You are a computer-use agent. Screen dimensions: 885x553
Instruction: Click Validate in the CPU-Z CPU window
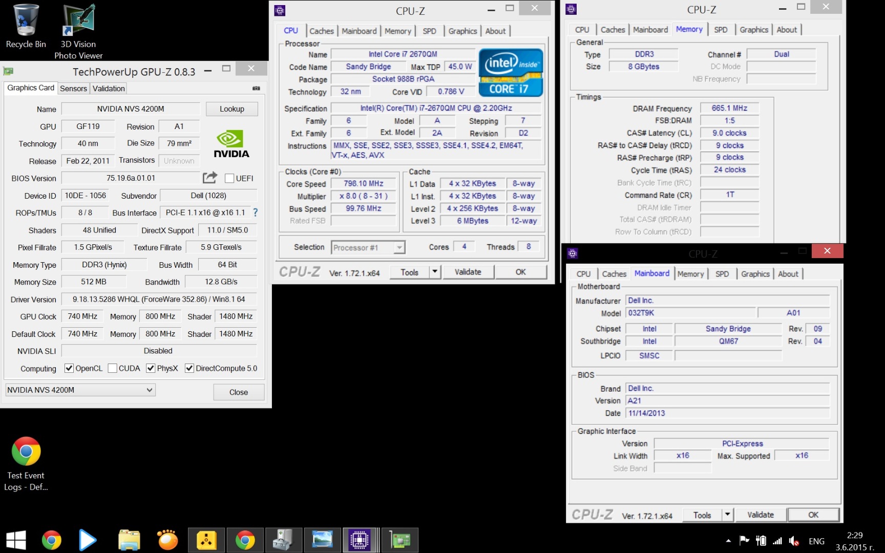(468, 272)
